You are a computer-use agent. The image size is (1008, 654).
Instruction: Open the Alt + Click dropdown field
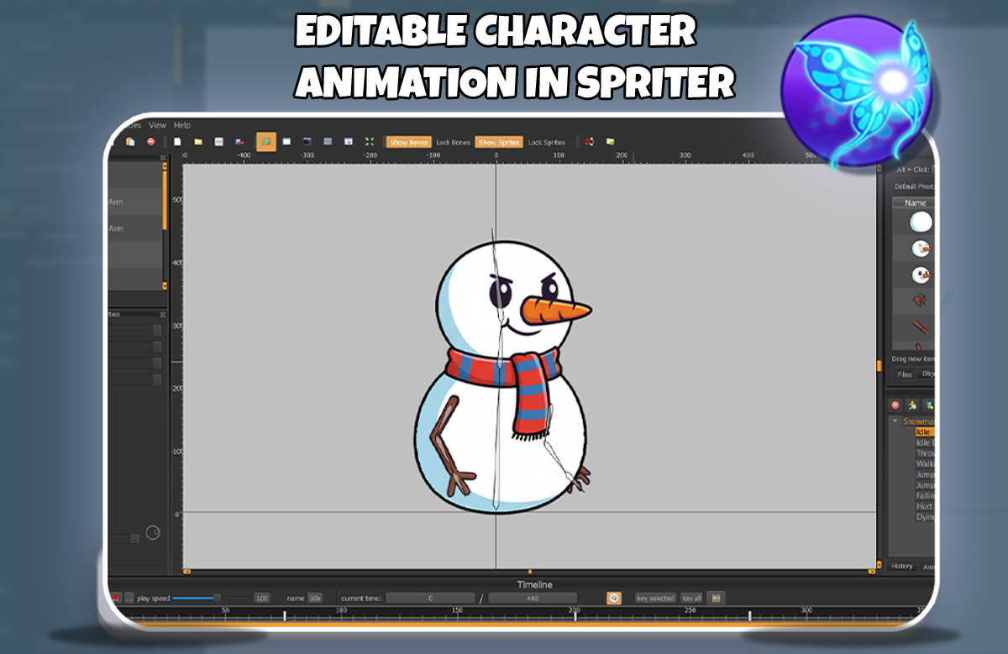tap(934, 170)
